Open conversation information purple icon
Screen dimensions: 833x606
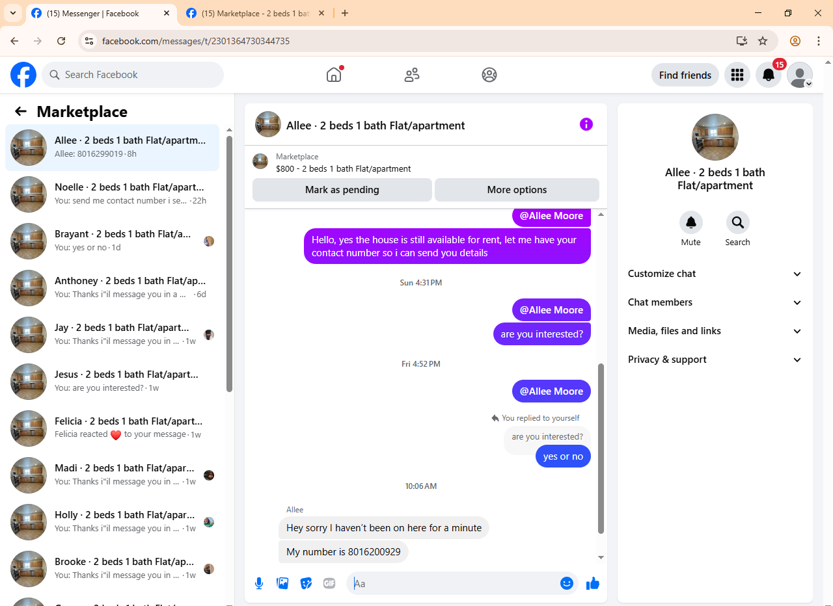coord(586,124)
